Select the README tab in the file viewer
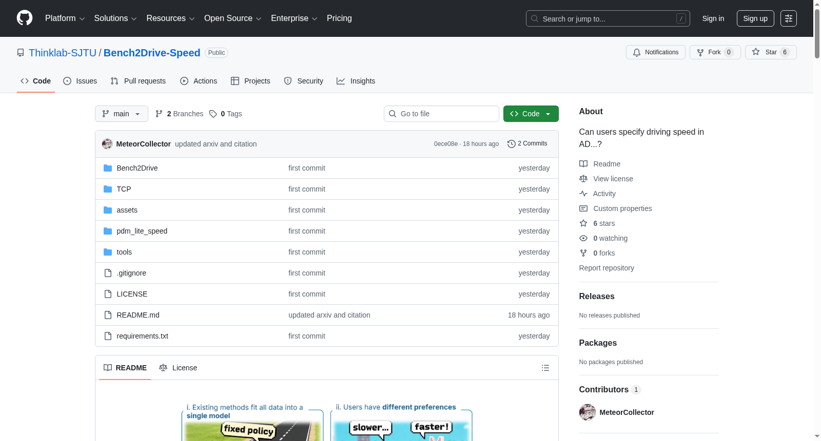821x441 pixels. pos(125,368)
